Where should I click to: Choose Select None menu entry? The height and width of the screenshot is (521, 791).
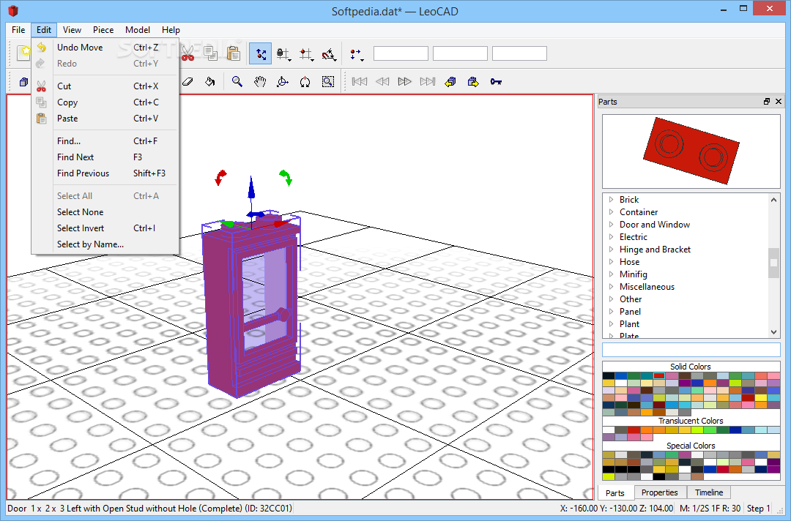(x=105, y=212)
